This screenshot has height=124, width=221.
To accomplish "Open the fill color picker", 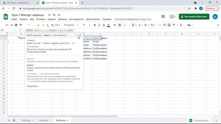I will 115,25.
